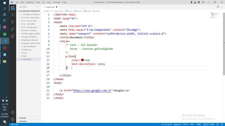Open Windows Task View
The image size is (225, 126).
pyautogui.click(x=5, y=20)
